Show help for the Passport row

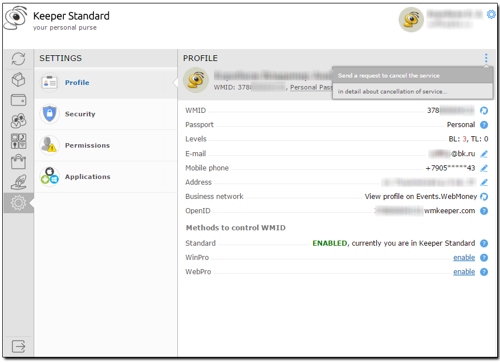pos(483,125)
